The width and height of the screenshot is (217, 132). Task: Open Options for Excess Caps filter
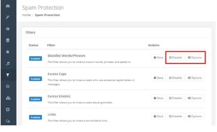click(x=195, y=78)
